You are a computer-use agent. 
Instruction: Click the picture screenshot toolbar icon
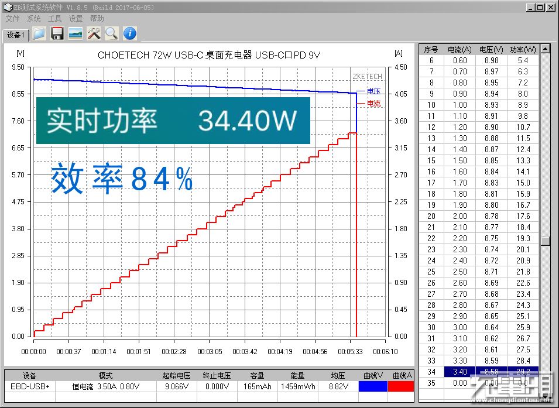point(76,33)
